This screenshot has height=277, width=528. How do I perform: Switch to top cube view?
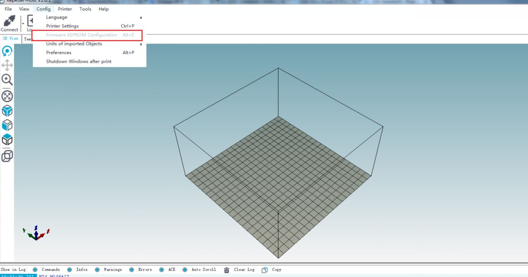7,140
